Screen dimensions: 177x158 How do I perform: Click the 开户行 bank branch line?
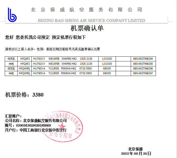36,130
